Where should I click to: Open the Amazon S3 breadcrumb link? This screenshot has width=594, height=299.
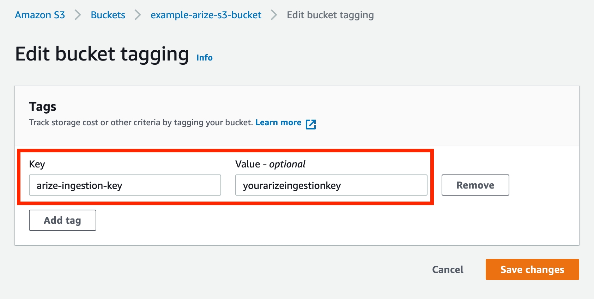tap(40, 15)
